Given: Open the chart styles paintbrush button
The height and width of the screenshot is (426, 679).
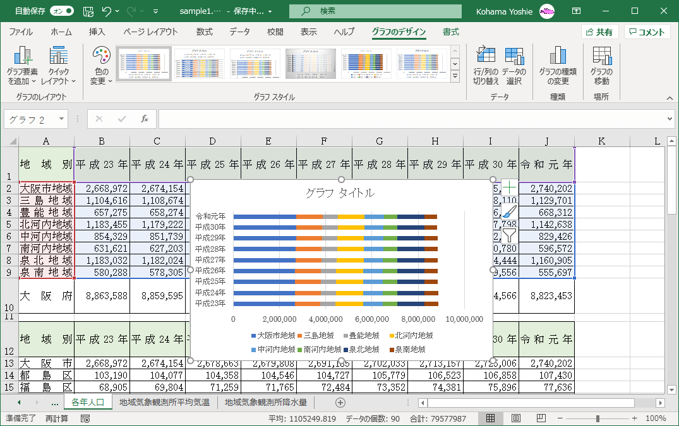Looking at the screenshot, I should click(x=509, y=211).
